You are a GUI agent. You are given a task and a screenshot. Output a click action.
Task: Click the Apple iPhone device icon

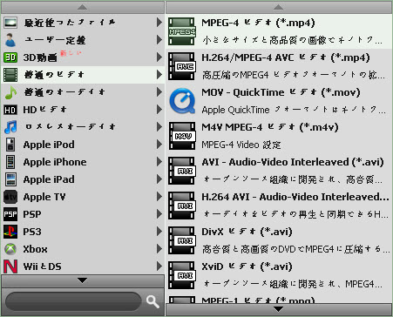coord(10,162)
